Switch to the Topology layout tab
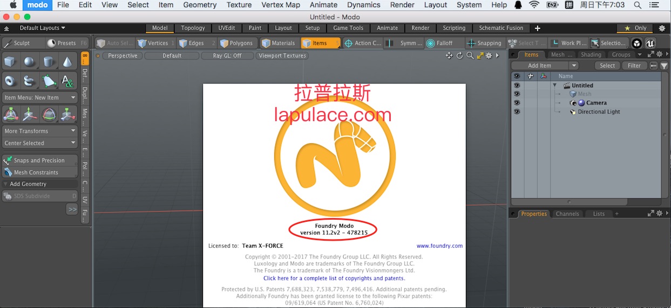Screen dimensions: 671x308 click(193, 28)
